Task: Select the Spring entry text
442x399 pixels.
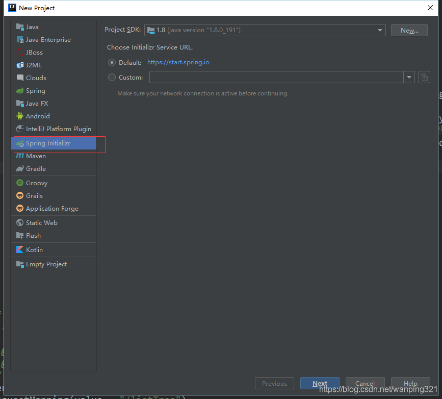Action: pos(36,91)
